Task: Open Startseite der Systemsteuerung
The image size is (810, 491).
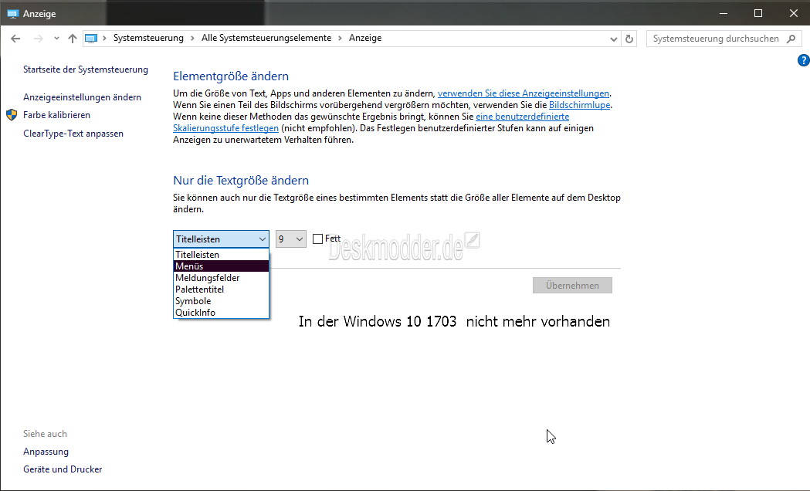Action: pyautogui.click(x=85, y=69)
